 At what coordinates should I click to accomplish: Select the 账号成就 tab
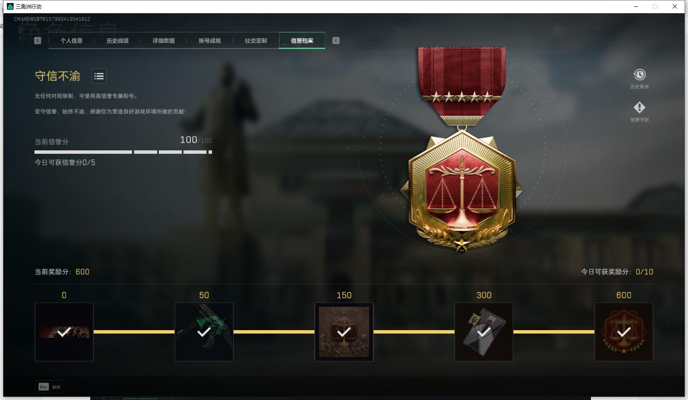pyautogui.click(x=209, y=40)
